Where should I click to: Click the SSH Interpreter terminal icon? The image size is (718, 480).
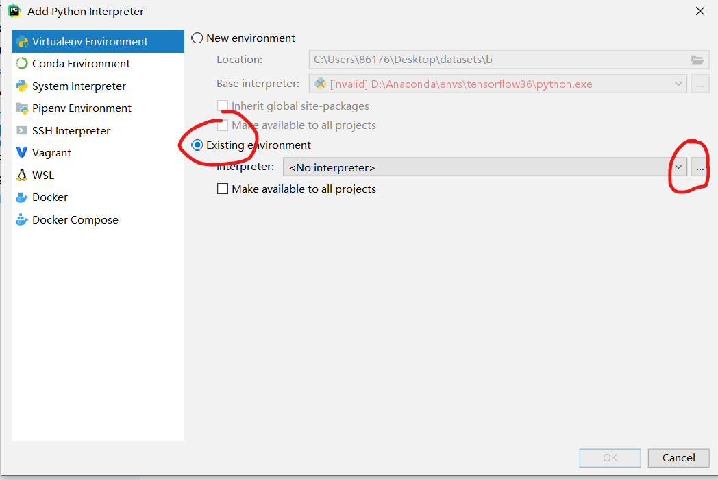pyautogui.click(x=21, y=131)
